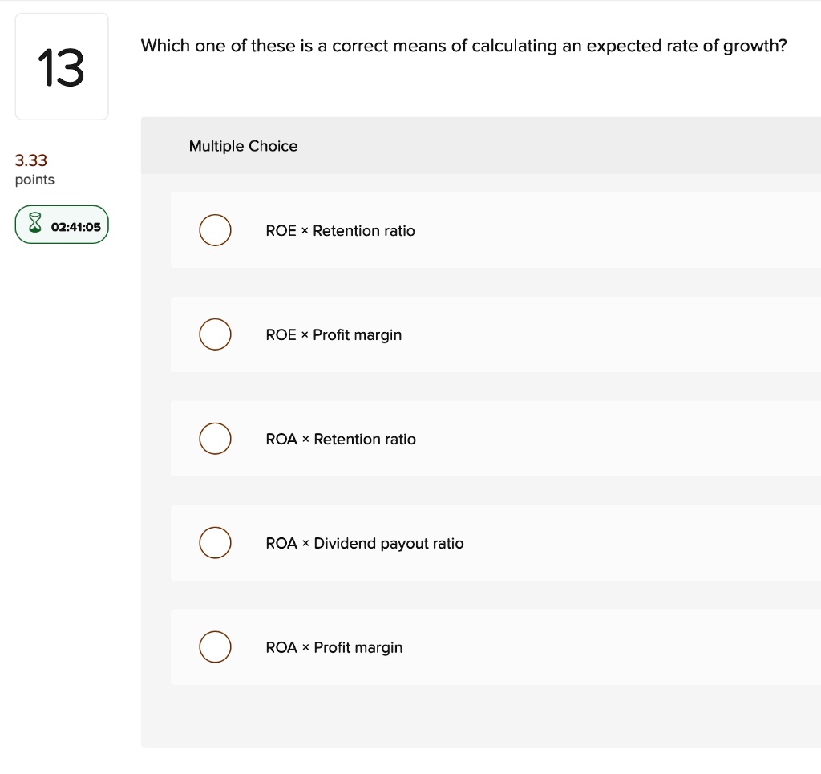The width and height of the screenshot is (821, 774).
Task: Click the 02:41:05 countdown timer
Action: [x=71, y=225]
